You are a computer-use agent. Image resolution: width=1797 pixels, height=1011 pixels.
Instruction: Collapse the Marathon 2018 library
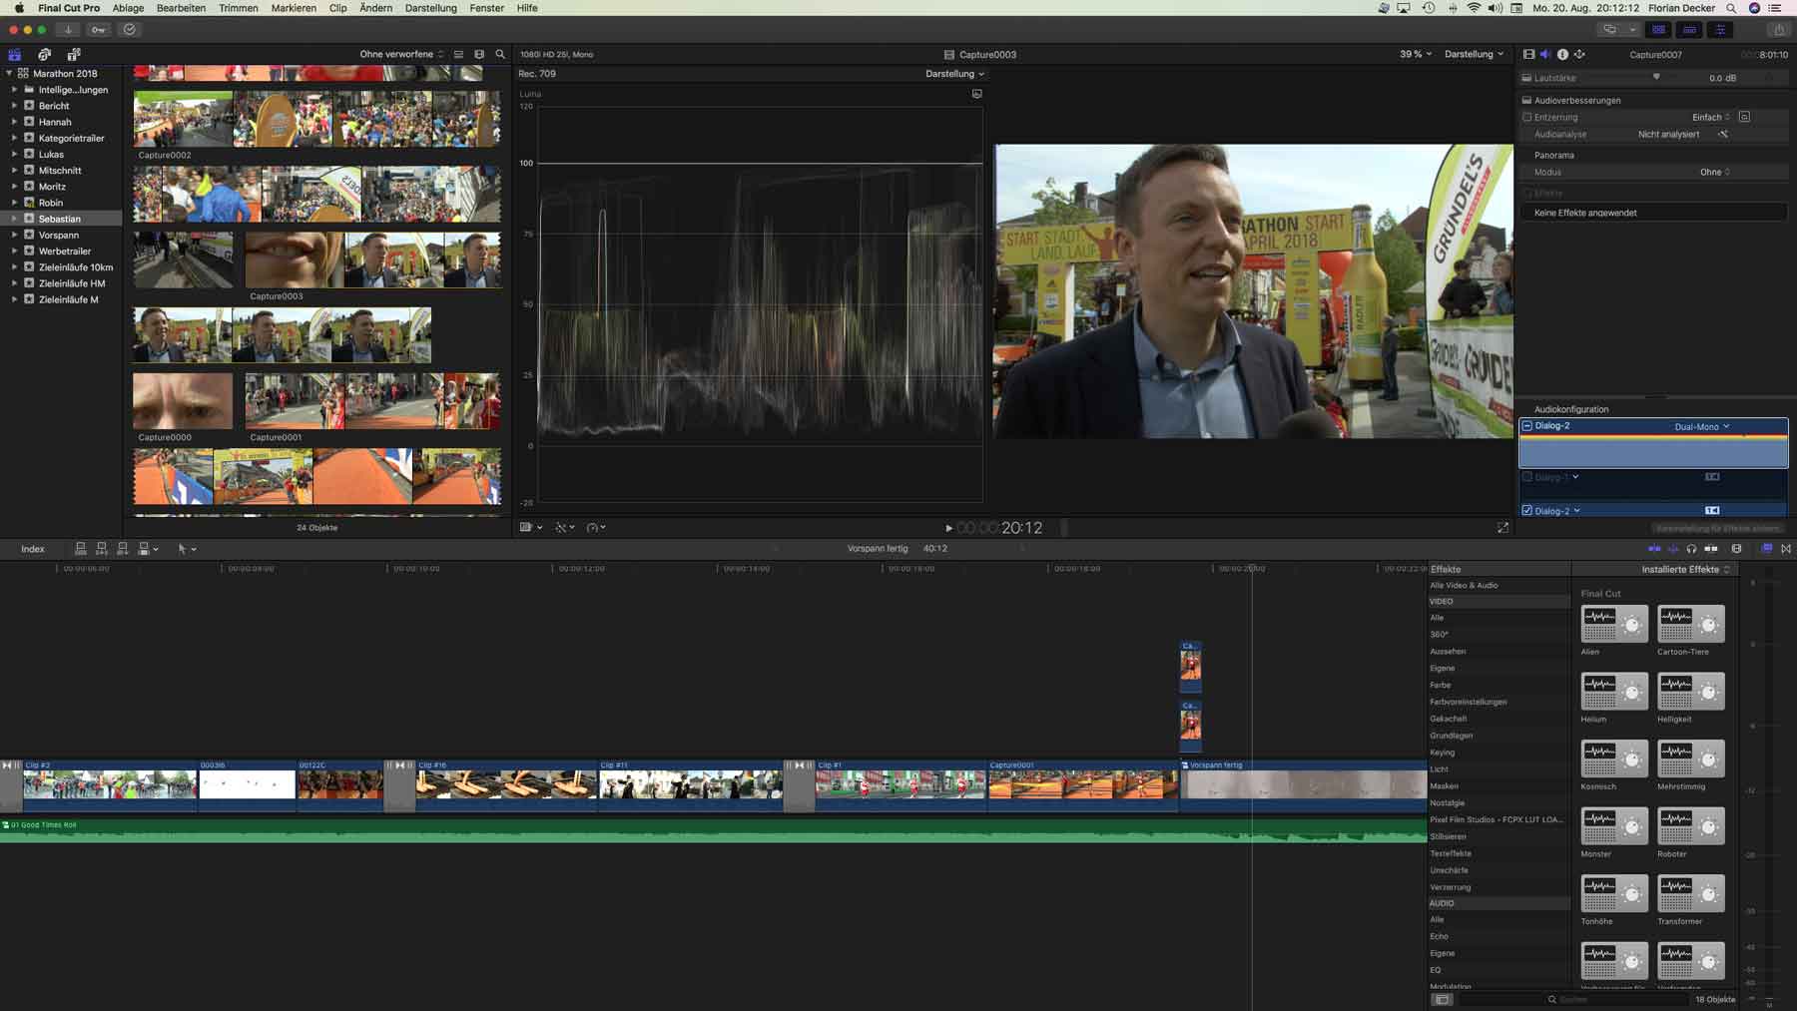coord(9,73)
